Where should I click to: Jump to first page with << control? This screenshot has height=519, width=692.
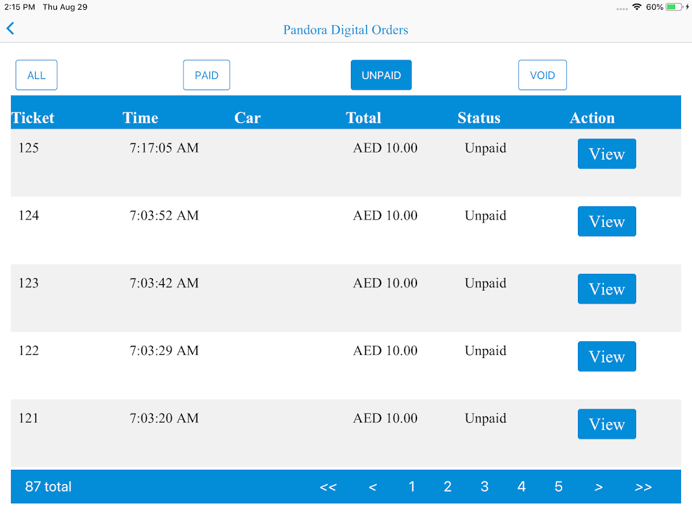[x=328, y=487]
